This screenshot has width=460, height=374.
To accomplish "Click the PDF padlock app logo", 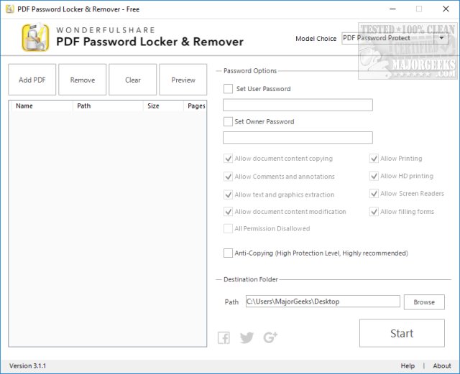I will [x=35, y=37].
